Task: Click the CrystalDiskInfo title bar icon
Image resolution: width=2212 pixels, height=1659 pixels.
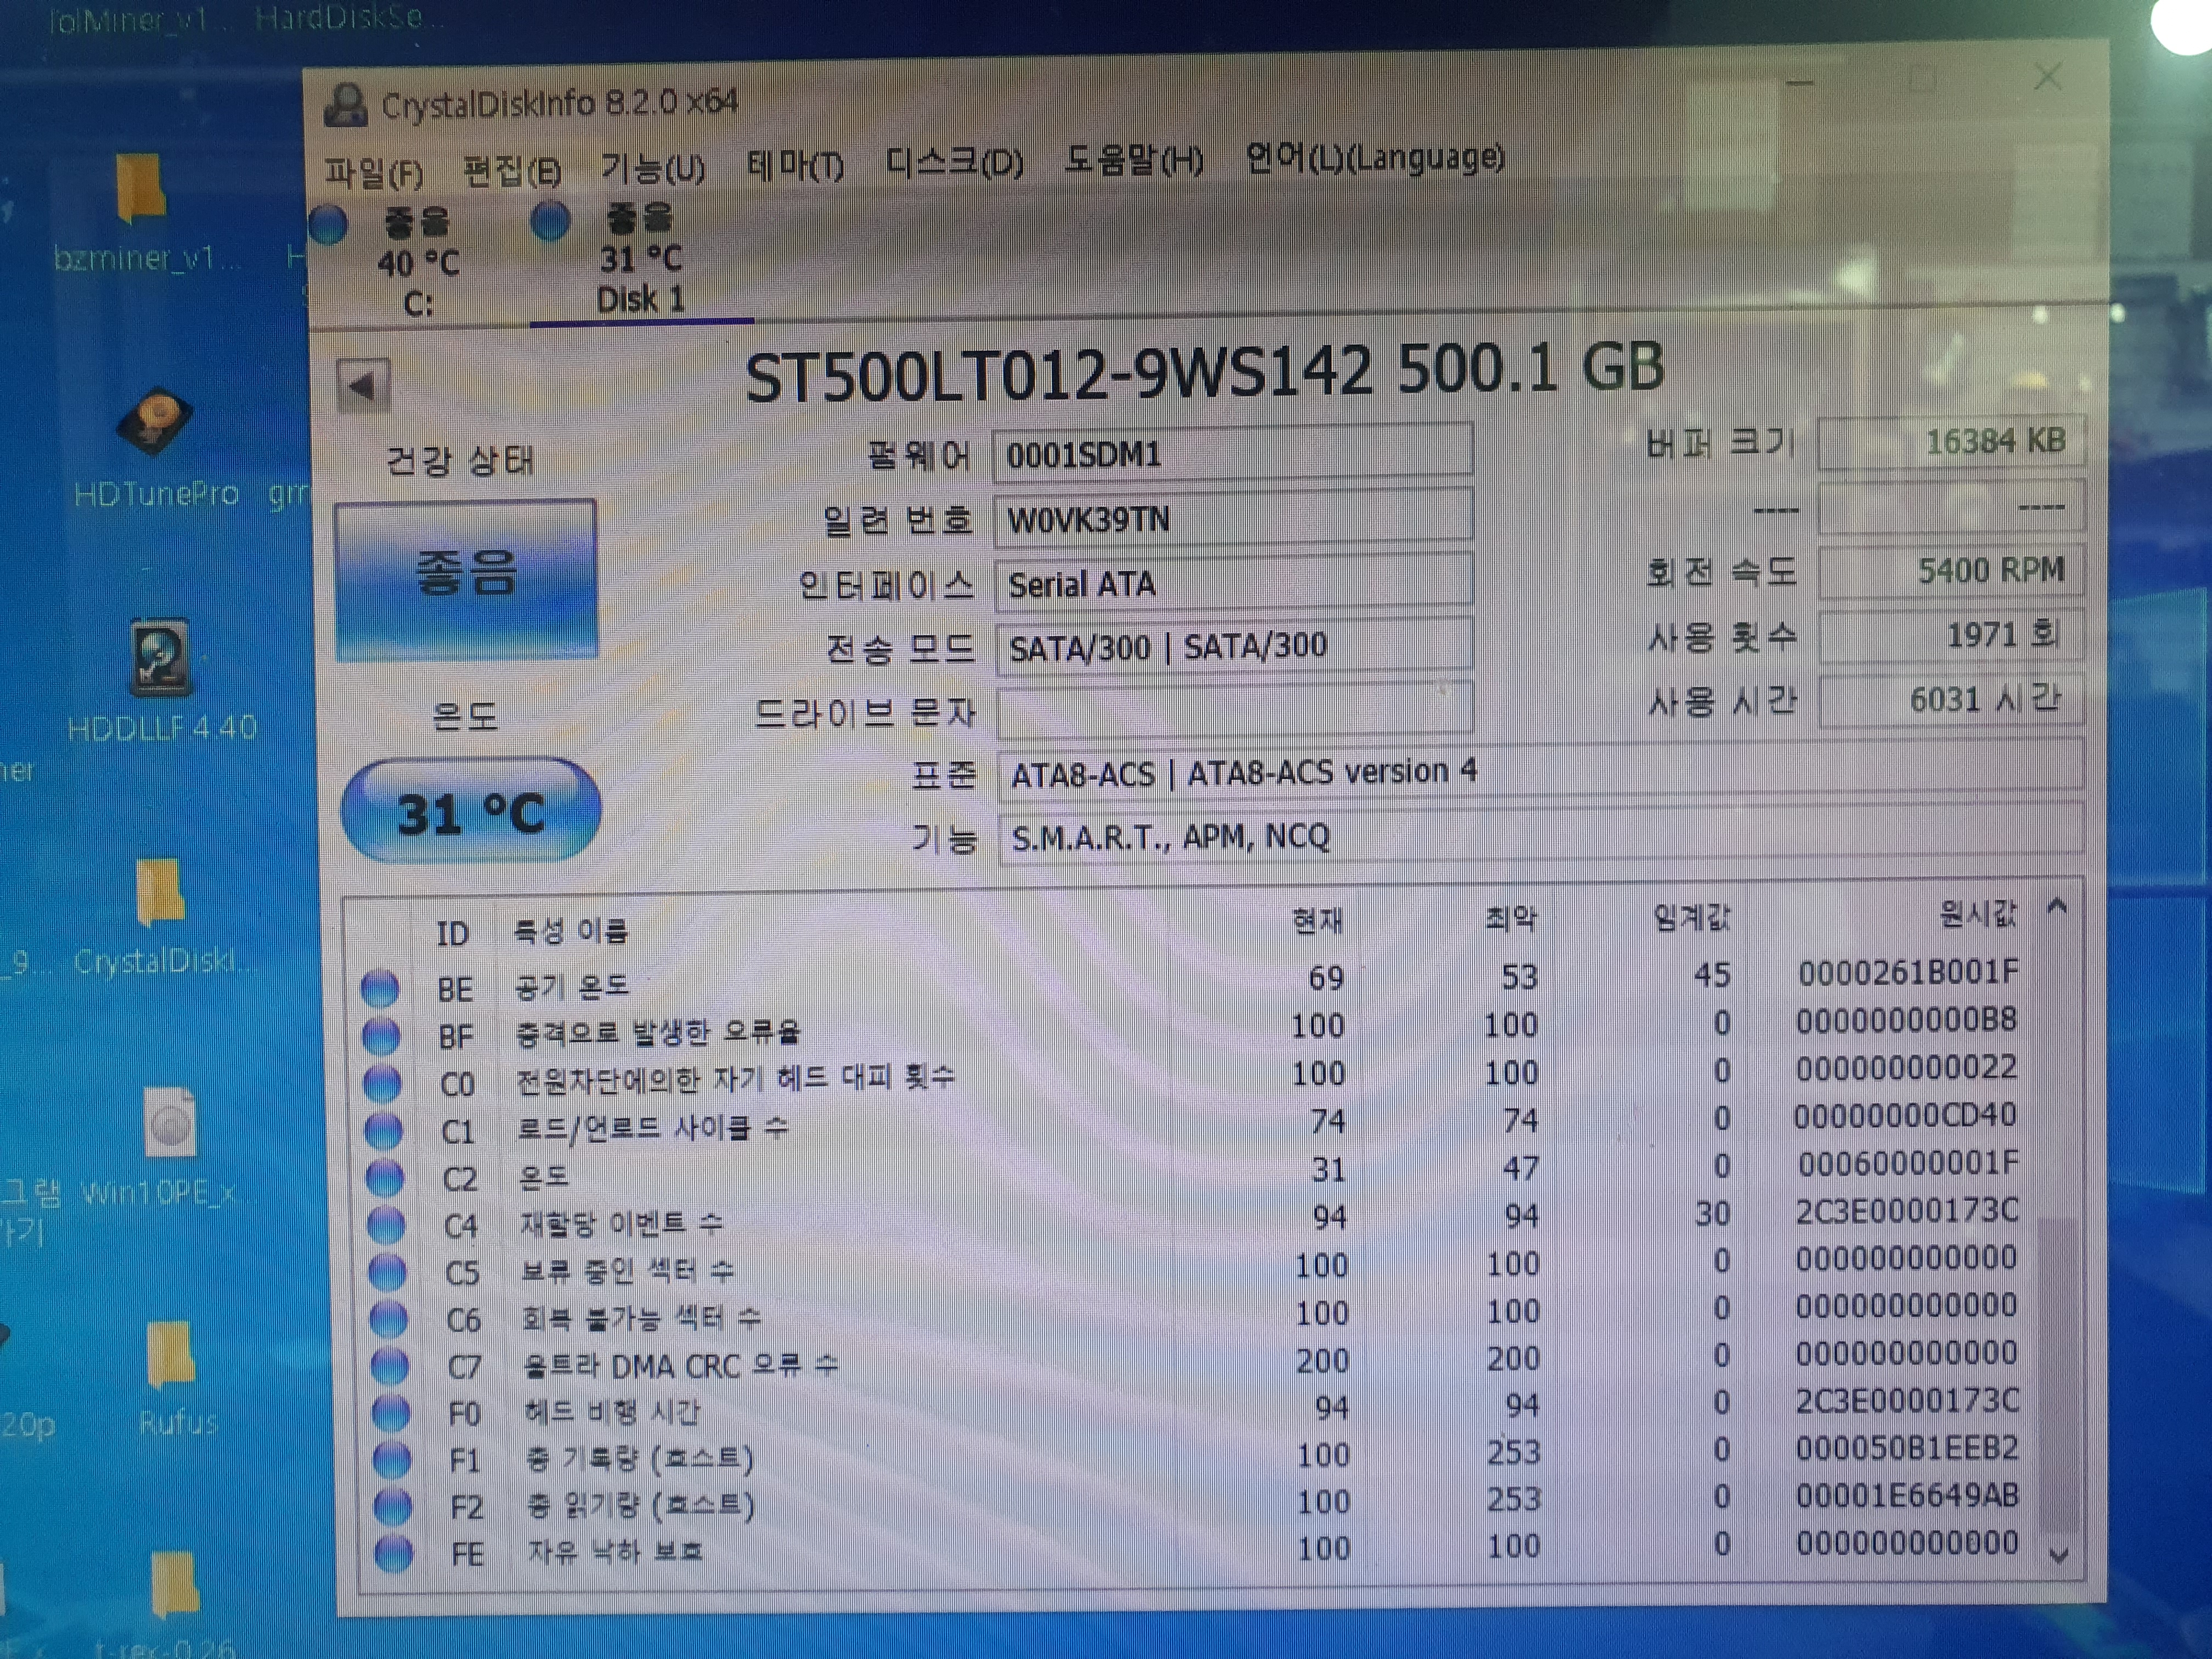Action: 345,105
